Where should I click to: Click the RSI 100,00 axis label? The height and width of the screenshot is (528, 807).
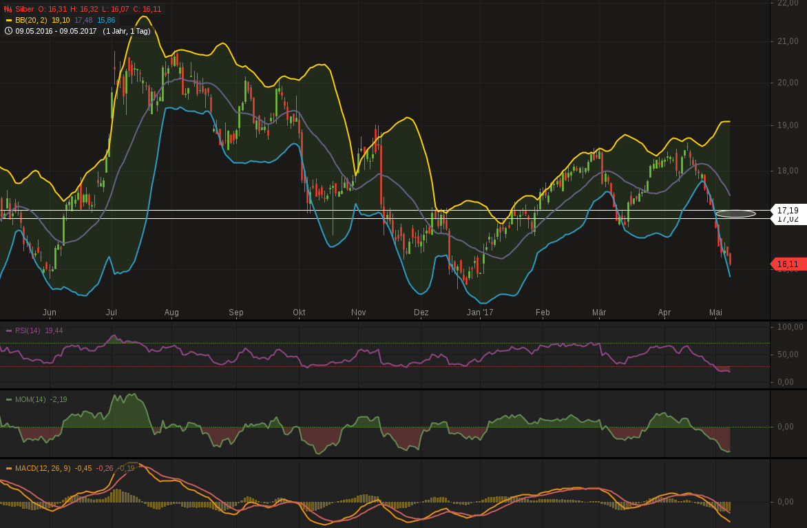[790, 327]
